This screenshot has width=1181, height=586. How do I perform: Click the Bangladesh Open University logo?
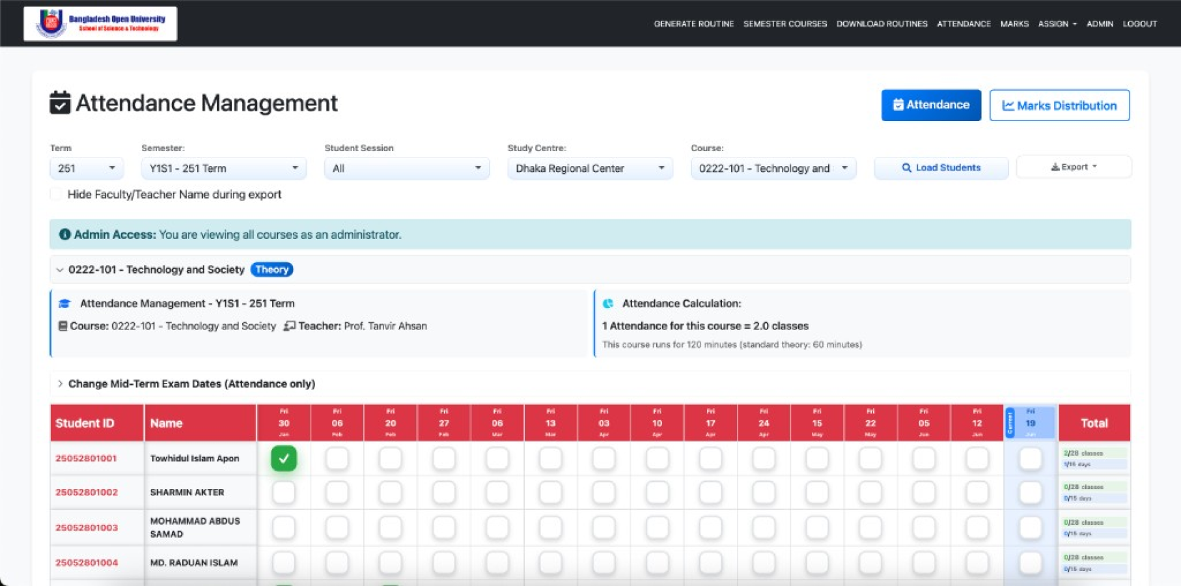[x=100, y=24]
